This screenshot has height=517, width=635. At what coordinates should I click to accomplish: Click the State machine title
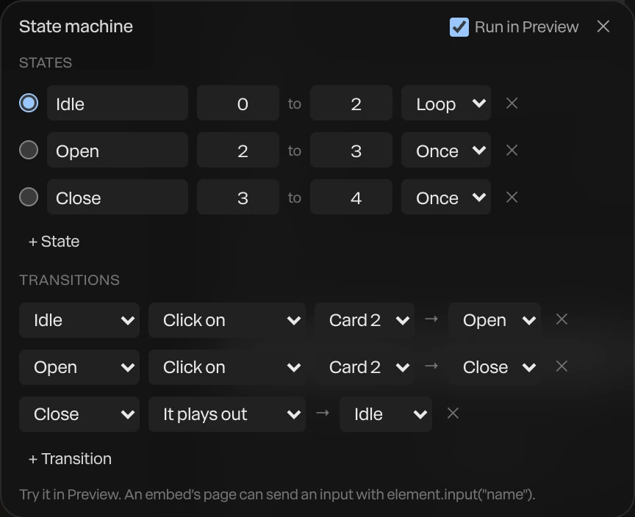[76, 26]
